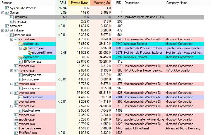Sort by the Private Bytes column header

click(x=78, y=3)
